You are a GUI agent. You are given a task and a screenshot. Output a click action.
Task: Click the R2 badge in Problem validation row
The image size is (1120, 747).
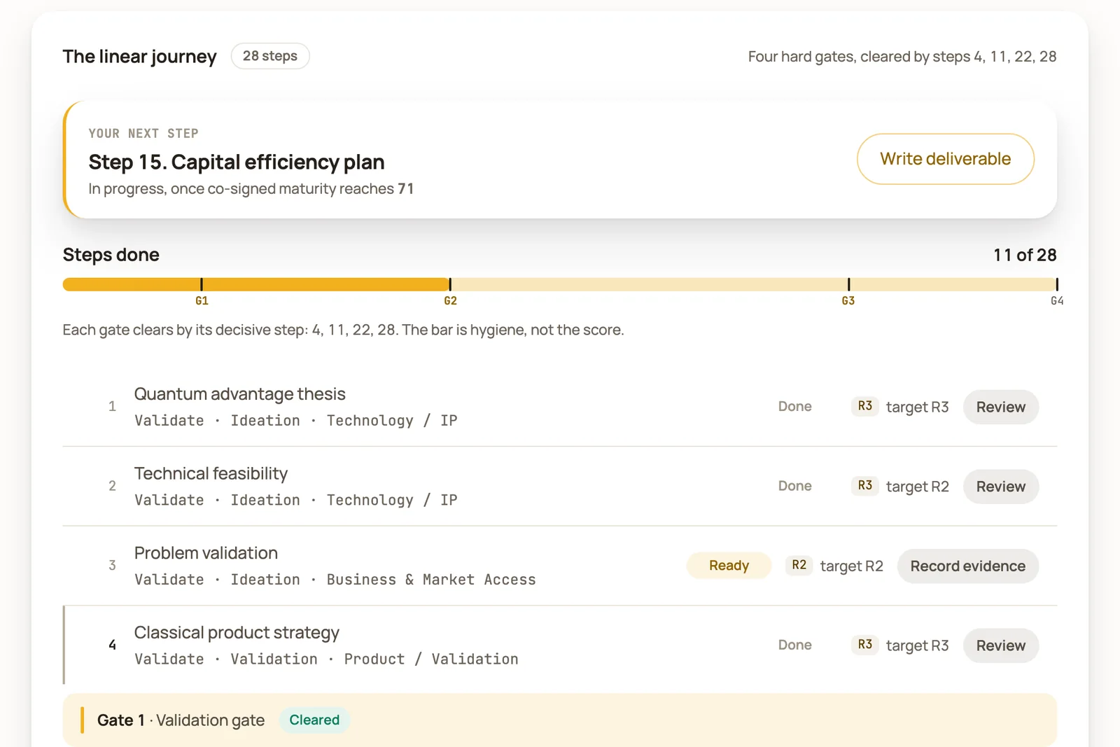point(799,565)
